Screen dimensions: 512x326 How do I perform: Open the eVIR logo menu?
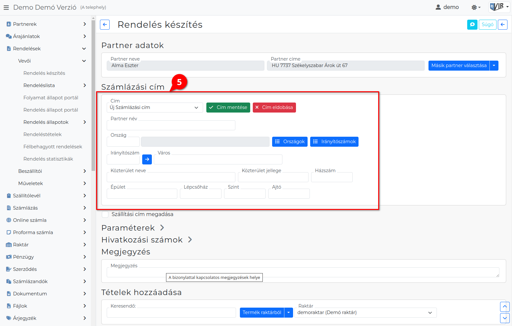click(499, 7)
